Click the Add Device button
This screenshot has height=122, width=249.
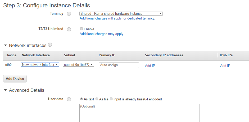[15, 79]
